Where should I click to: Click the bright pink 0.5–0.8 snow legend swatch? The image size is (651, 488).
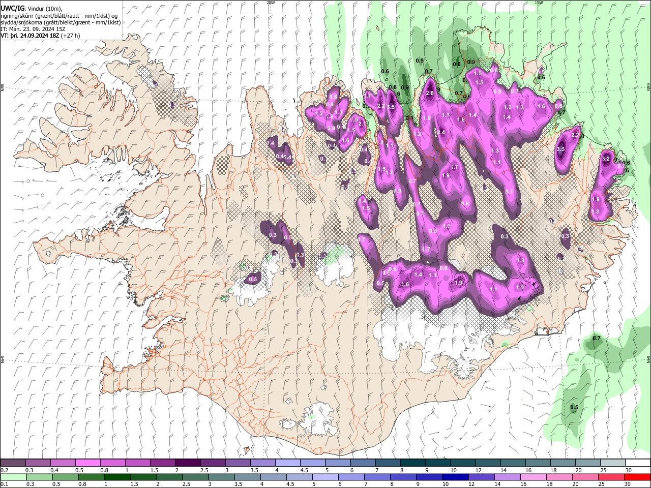[x=88, y=463]
